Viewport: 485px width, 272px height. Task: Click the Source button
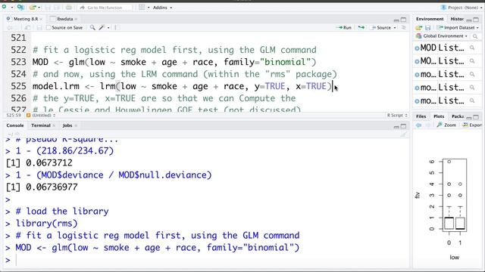point(380,28)
